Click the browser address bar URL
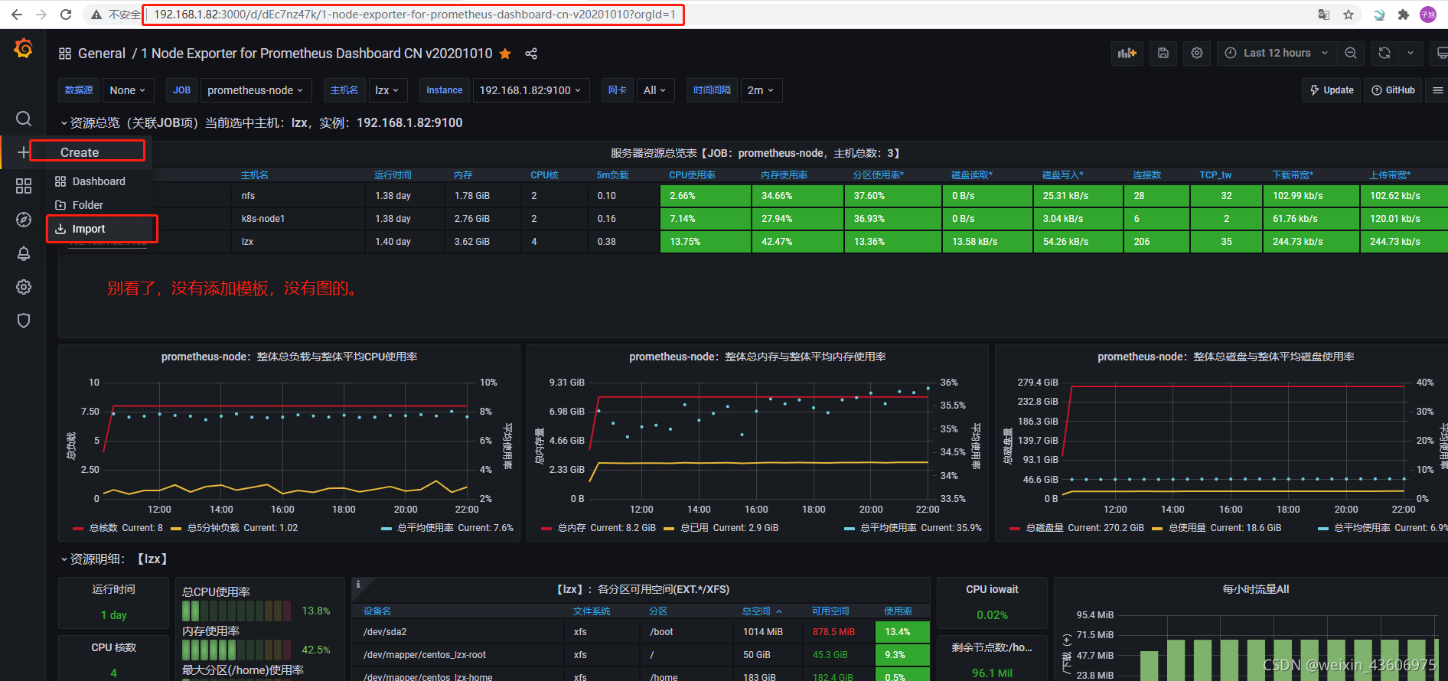Viewport: 1448px width, 681px height. [x=415, y=15]
